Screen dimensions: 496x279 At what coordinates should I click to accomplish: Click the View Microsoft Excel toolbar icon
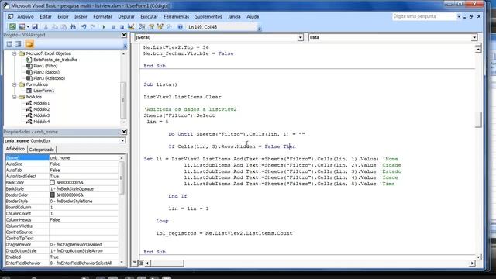pos(12,27)
